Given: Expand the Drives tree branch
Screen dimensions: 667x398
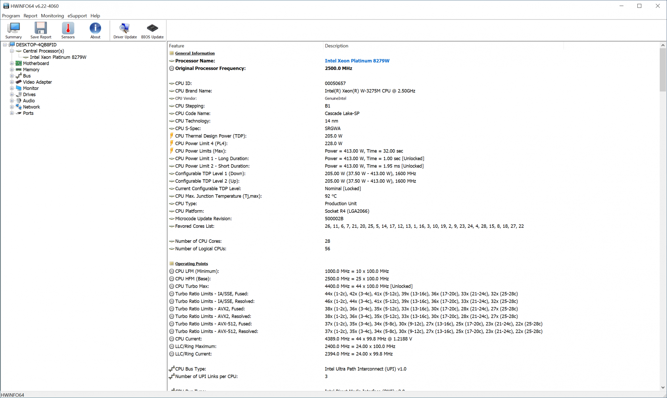Looking at the screenshot, I should click(x=12, y=95).
